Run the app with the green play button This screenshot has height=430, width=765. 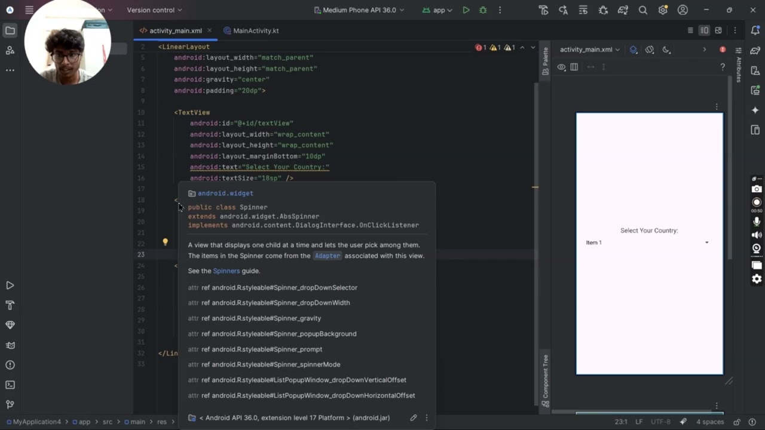(466, 10)
